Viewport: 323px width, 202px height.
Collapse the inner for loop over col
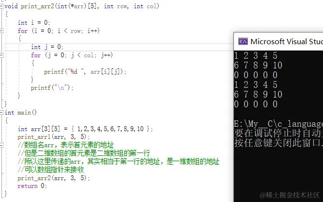point(1,55)
